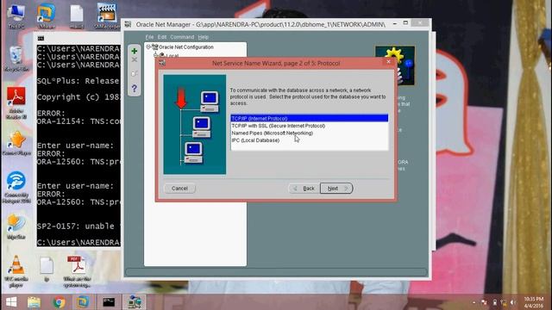Open the Command menu in Net Manager

[x=182, y=37]
